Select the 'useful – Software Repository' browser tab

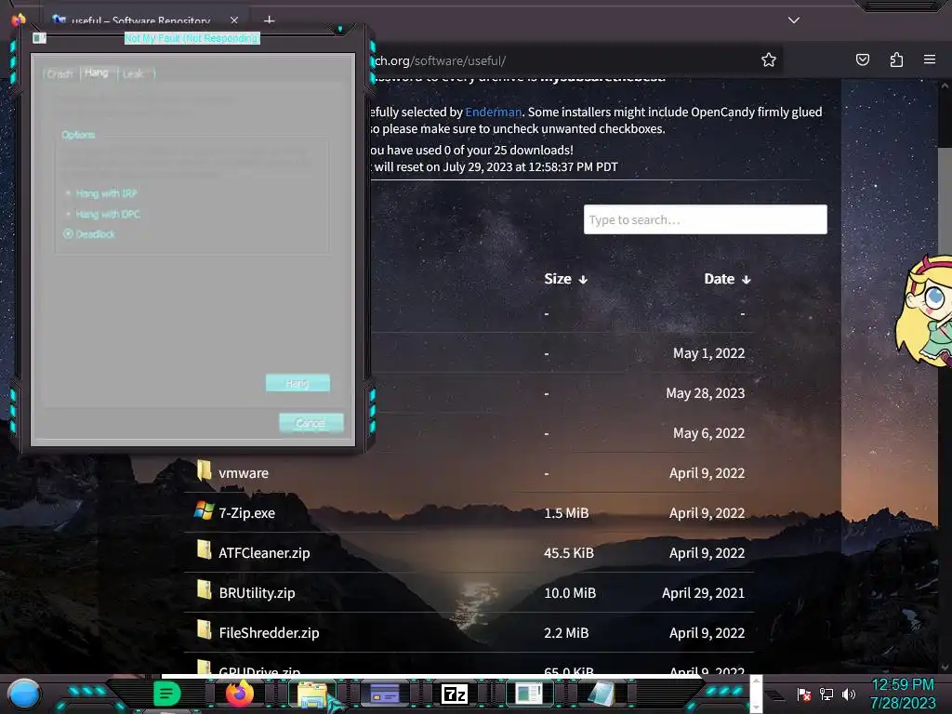click(x=139, y=20)
